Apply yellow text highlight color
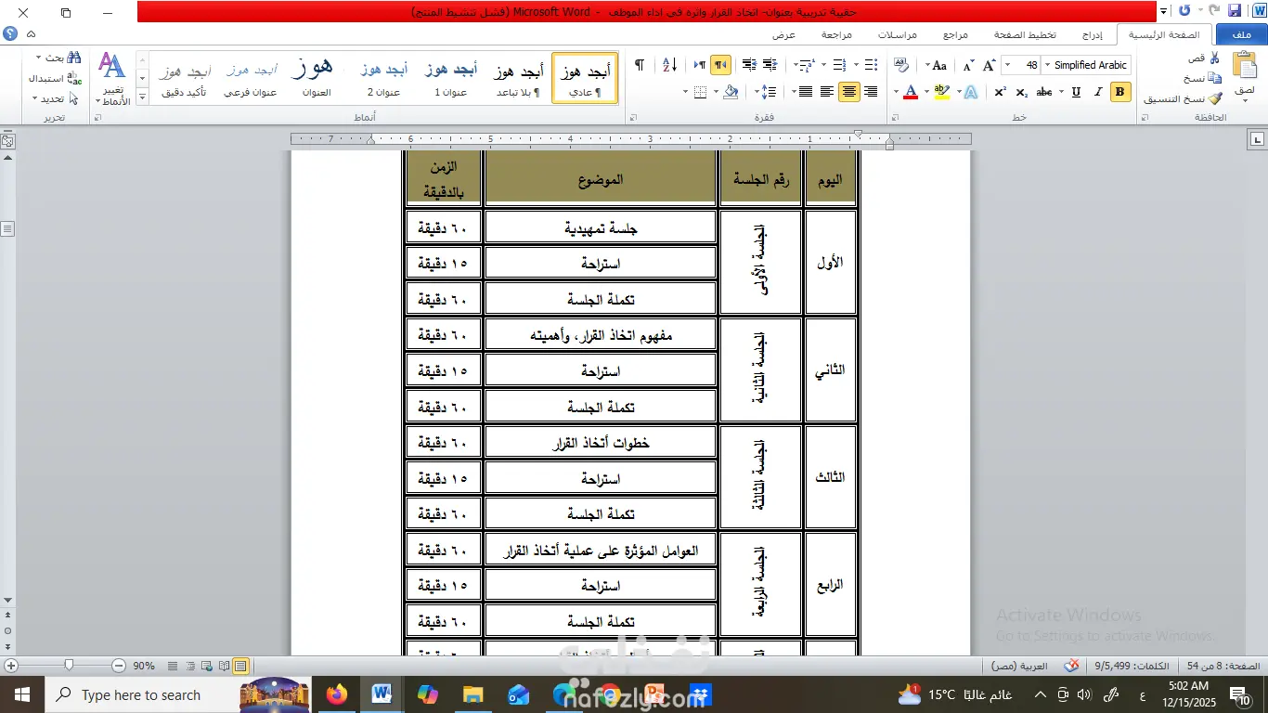The image size is (1268, 713). tap(941, 92)
